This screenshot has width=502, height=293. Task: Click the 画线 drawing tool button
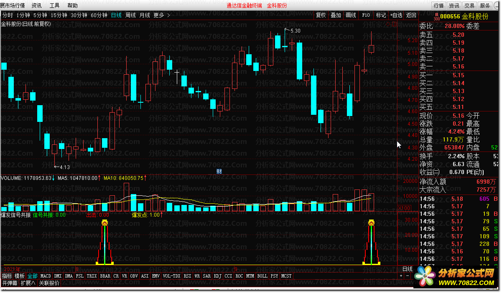[351, 15]
